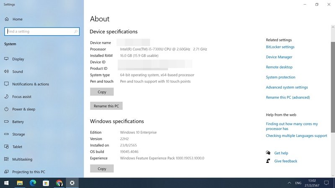Open the Device Manager link
335x188 pixels.
(279, 57)
